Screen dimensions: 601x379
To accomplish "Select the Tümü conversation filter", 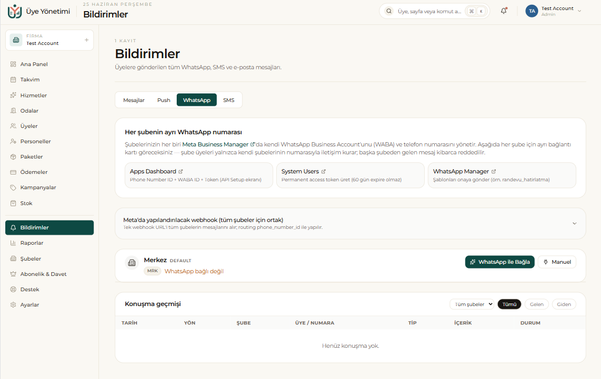I will (x=509, y=304).
